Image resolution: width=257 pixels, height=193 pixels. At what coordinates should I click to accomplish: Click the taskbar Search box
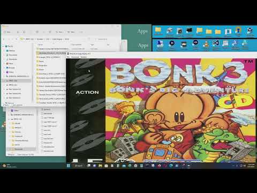79,166
